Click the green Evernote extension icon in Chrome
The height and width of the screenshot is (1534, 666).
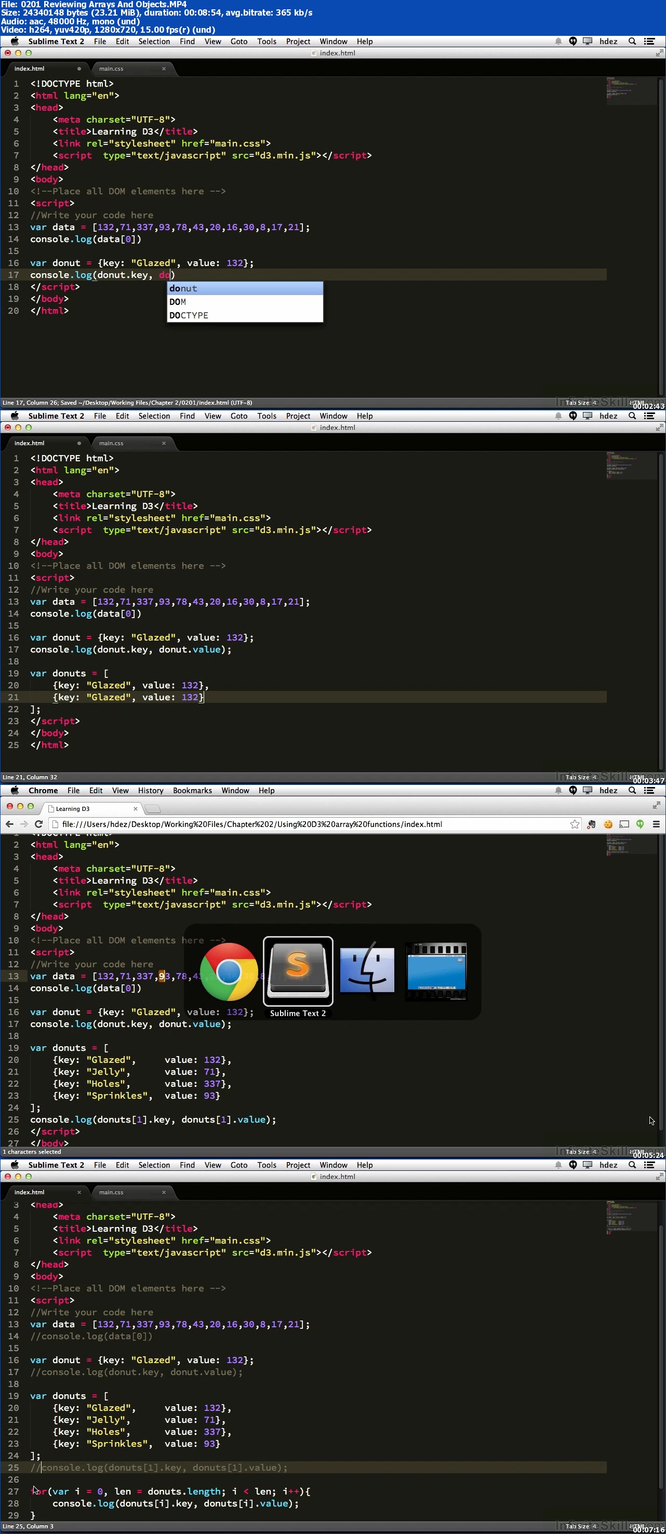click(x=640, y=824)
